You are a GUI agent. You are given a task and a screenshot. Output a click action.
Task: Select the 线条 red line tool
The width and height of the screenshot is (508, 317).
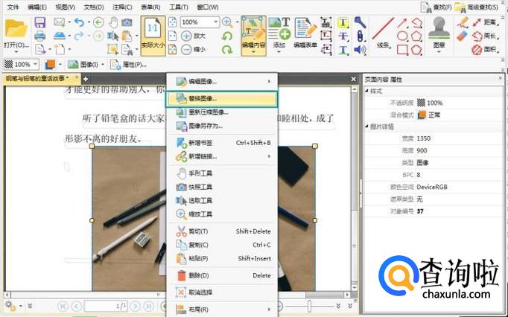pos(383,33)
